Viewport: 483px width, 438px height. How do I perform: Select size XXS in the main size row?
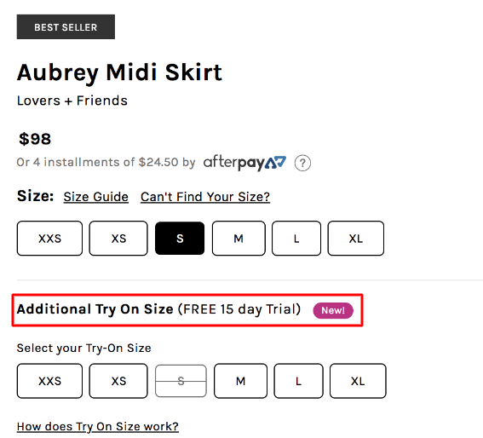(x=49, y=239)
